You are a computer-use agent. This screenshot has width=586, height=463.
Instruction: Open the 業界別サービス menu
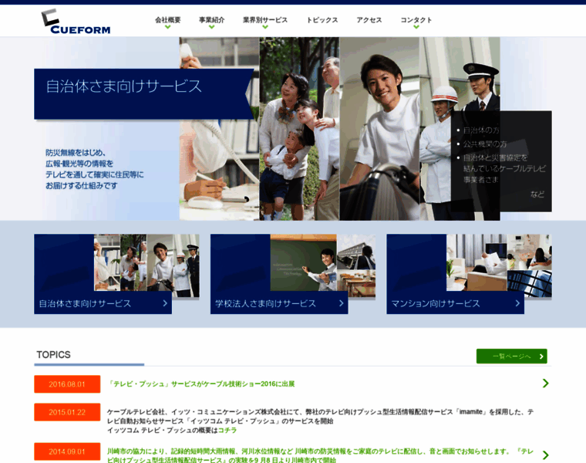265,20
